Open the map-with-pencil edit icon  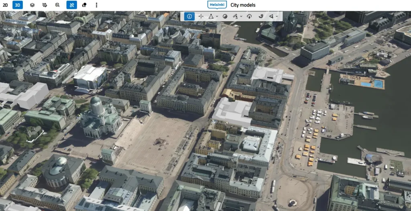[45, 5]
